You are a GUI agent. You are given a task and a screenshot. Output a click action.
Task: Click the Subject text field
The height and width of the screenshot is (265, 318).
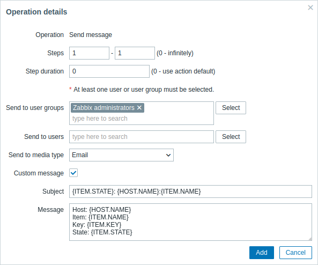click(x=190, y=192)
